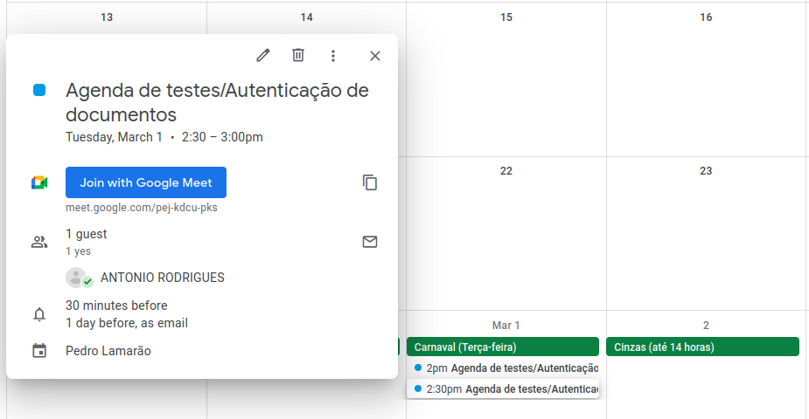Select the day 23 date number

click(706, 171)
